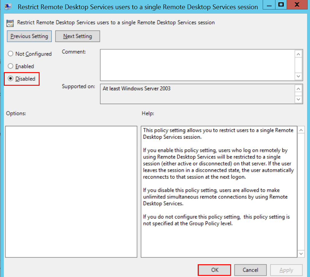Image resolution: width=310 pixels, height=277 pixels.
Task: Click the policy setting icon beside heading
Action: [x=10, y=23]
